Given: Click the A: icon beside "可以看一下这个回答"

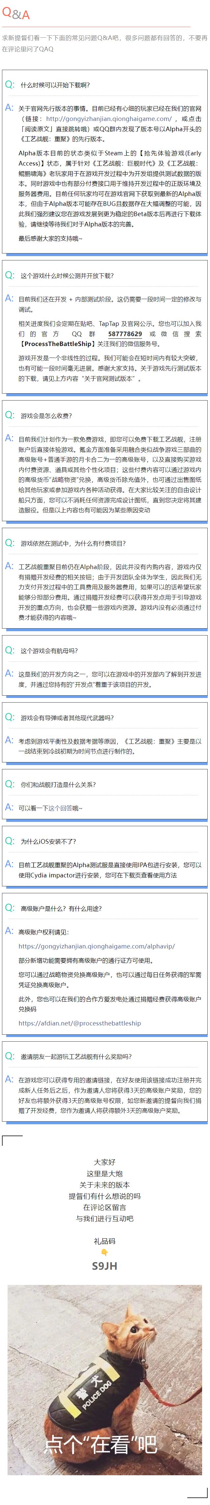Looking at the screenshot, I should click(x=9, y=807).
